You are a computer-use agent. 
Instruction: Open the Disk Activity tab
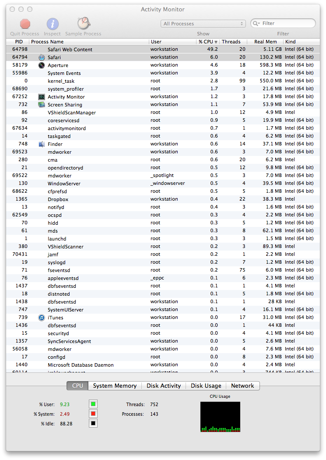(164, 386)
